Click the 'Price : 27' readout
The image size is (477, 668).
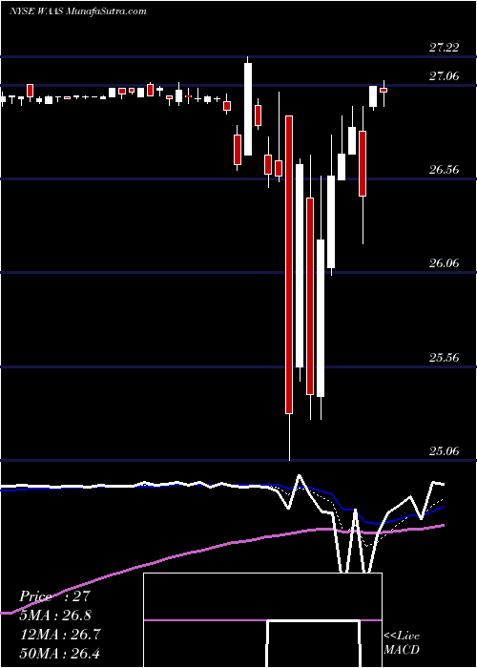(x=55, y=596)
